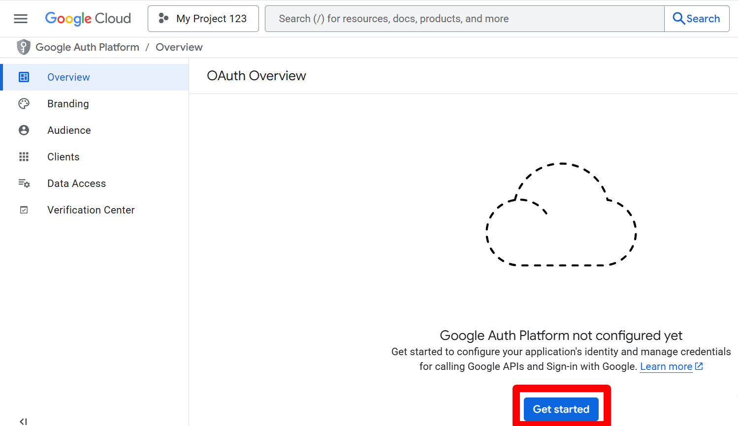Viewport: 738px width, 426px height.
Task: Open the hamburger navigation menu
Action: coord(21,19)
